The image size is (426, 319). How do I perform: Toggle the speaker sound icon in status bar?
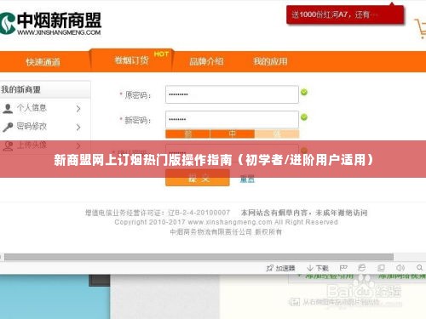click(400, 268)
